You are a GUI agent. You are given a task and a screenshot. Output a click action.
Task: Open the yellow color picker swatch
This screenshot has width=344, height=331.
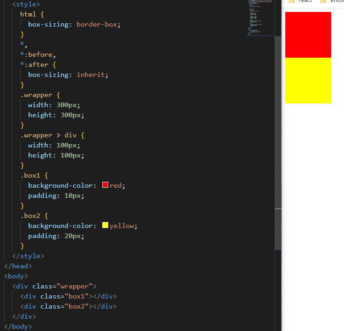(105, 225)
